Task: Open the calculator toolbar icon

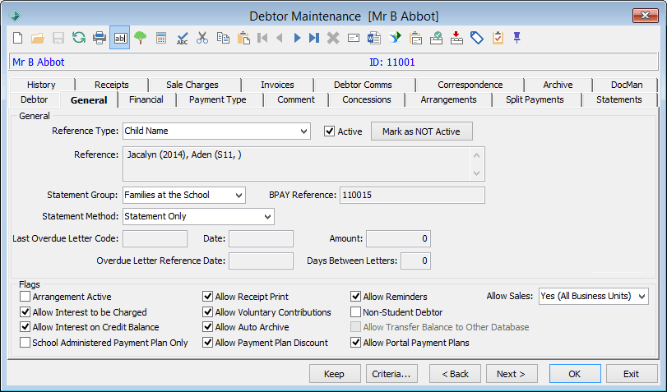Action: pos(161,38)
